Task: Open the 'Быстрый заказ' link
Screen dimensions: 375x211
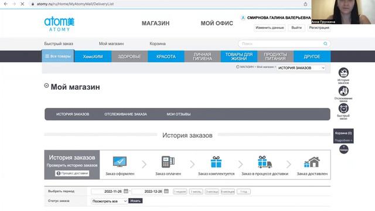Action: 59,44
